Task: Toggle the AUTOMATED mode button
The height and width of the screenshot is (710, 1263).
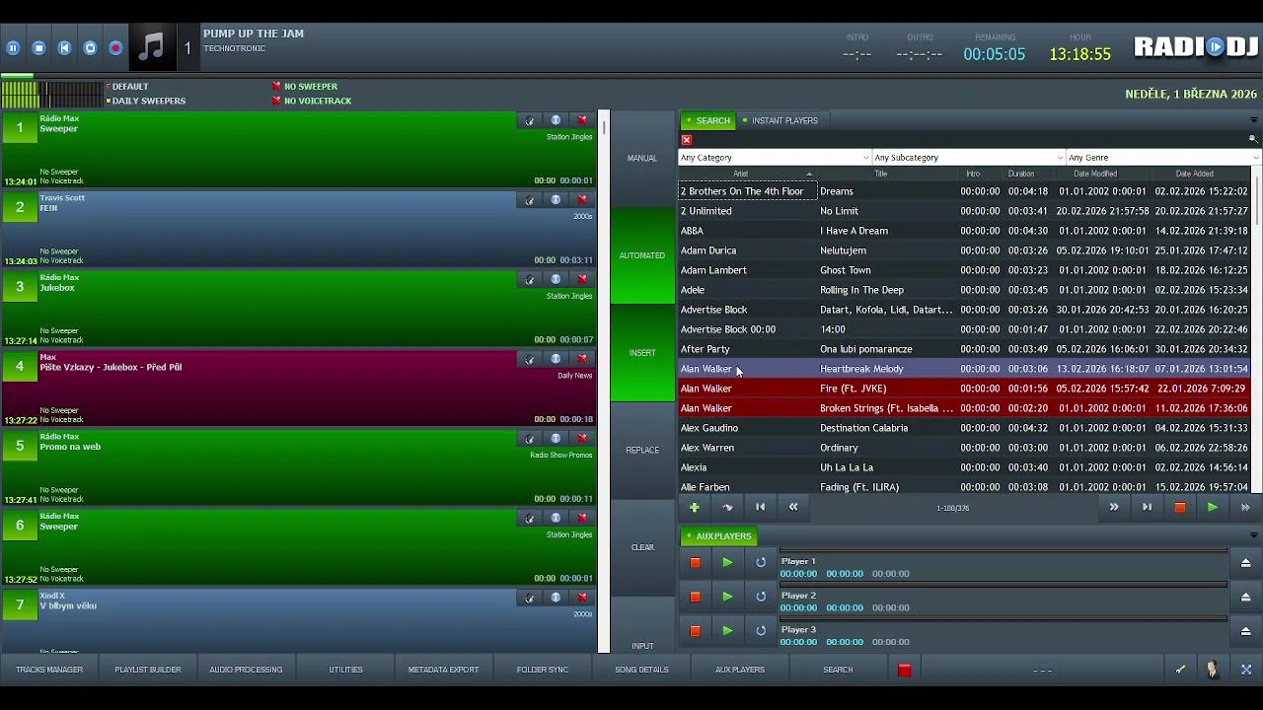Action: (x=642, y=255)
